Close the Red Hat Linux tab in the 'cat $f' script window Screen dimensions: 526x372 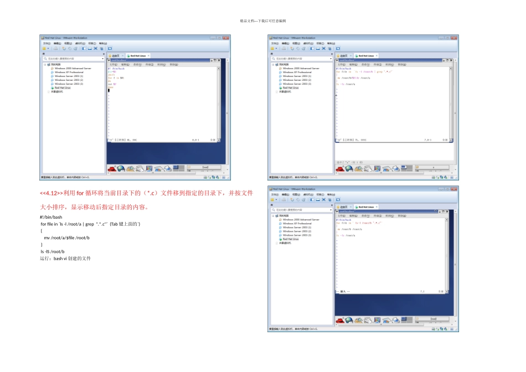[148, 56]
